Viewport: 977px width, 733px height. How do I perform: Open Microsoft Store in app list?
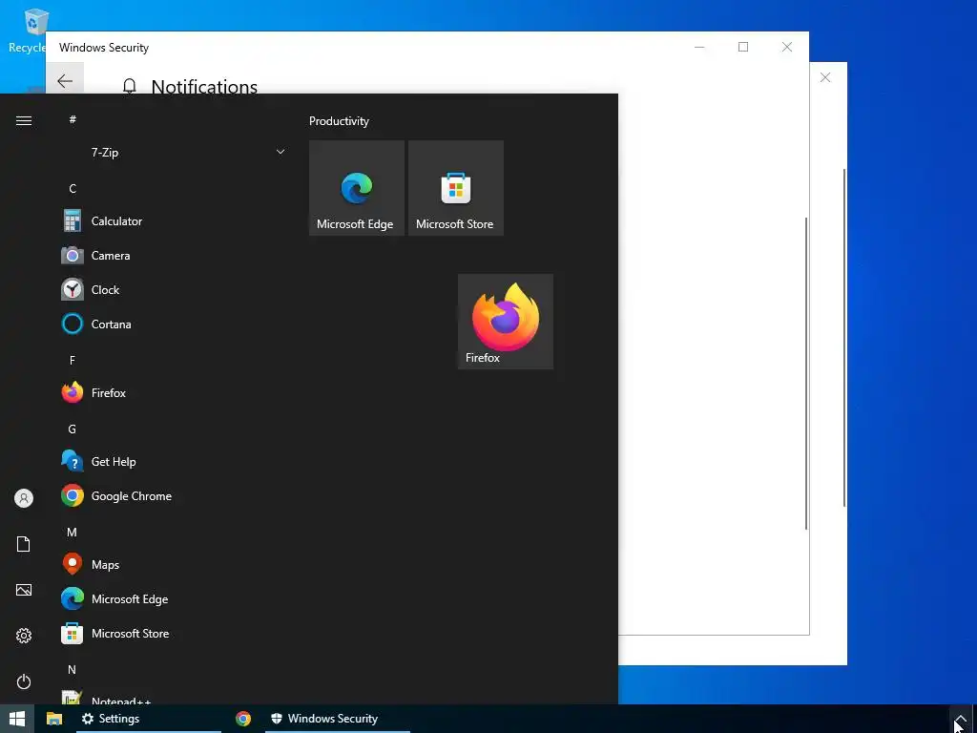click(x=173, y=634)
